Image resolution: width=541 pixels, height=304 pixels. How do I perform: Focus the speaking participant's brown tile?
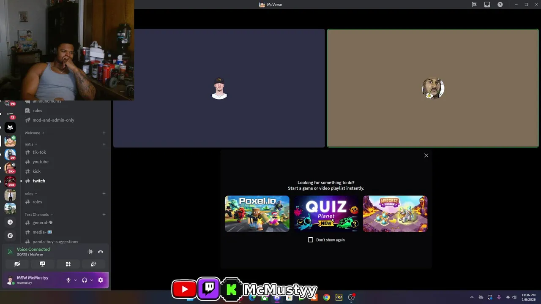click(433, 88)
